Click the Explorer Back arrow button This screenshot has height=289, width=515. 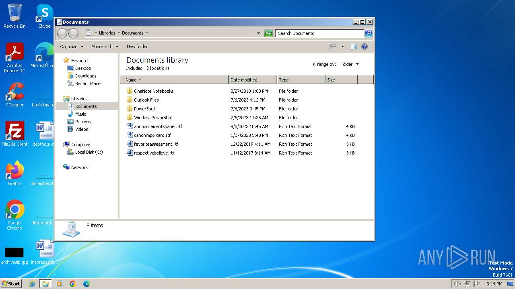62,33
